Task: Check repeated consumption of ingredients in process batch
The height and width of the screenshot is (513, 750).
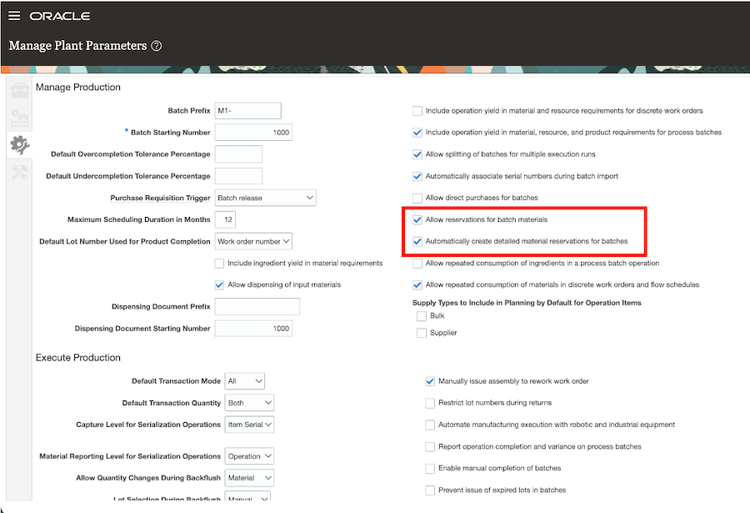Action: tap(417, 264)
